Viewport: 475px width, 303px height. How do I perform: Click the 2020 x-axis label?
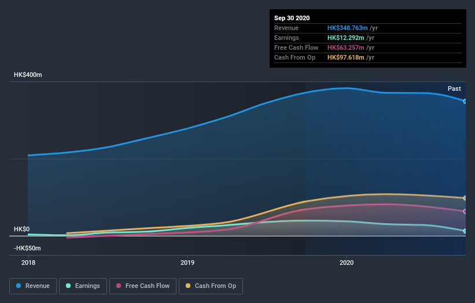347,263
